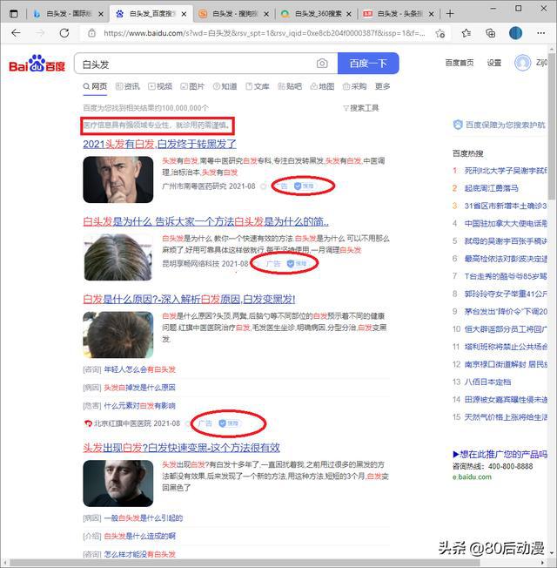The width and height of the screenshot is (557, 568).
Task: Open sub-link 什么元素对白发有影响
Action: [140, 406]
